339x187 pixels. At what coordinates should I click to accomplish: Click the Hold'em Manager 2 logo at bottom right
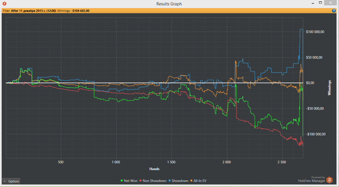coord(329,180)
